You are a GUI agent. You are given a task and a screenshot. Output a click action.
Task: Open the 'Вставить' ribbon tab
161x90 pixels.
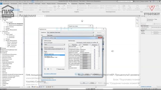coord(31,4)
